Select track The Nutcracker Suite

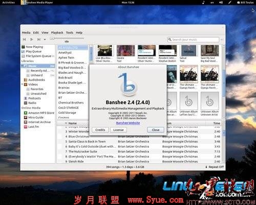click(x=82, y=152)
